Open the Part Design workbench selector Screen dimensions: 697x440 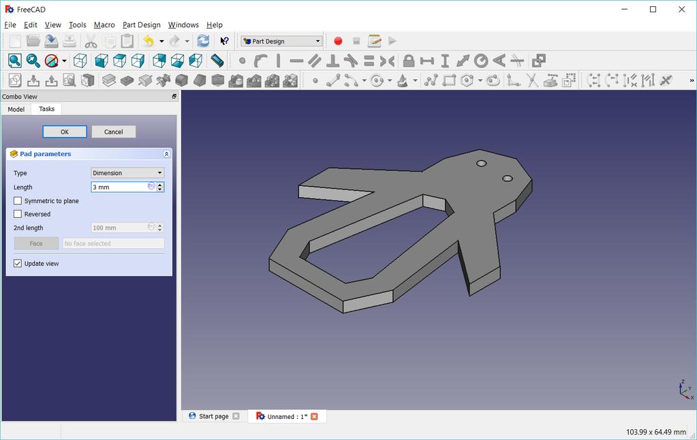pos(282,41)
